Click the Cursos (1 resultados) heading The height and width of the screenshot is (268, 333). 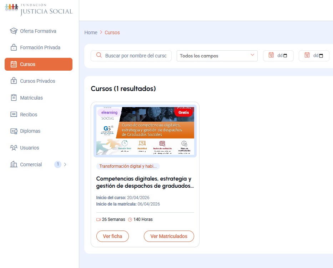[x=123, y=89]
